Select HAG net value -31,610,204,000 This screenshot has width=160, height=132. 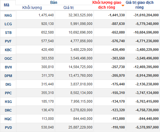(x=146, y=15)
